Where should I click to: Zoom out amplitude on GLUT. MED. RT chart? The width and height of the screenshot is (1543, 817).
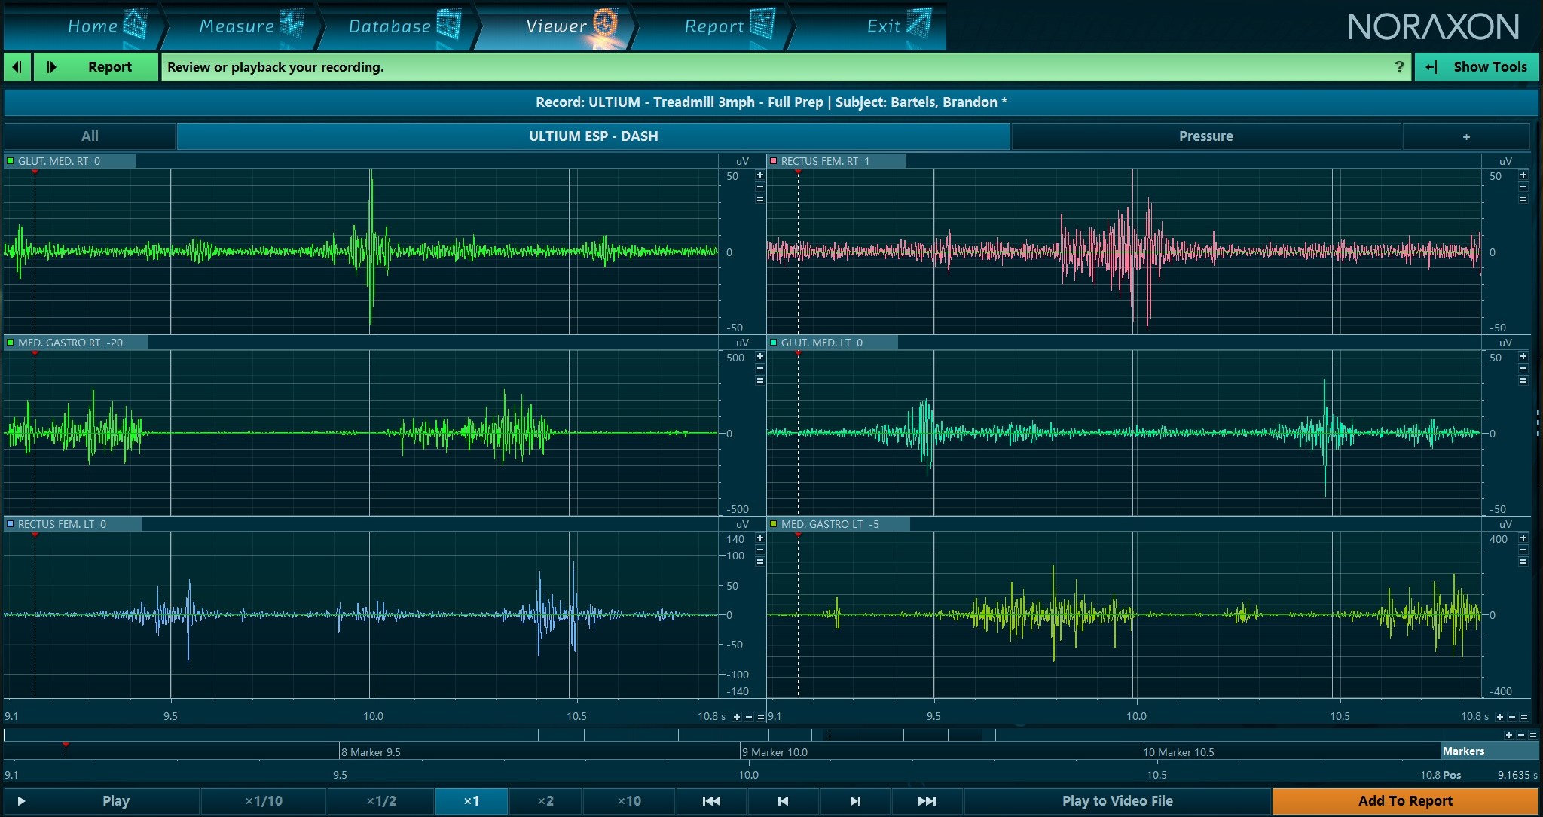[x=760, y=187]
